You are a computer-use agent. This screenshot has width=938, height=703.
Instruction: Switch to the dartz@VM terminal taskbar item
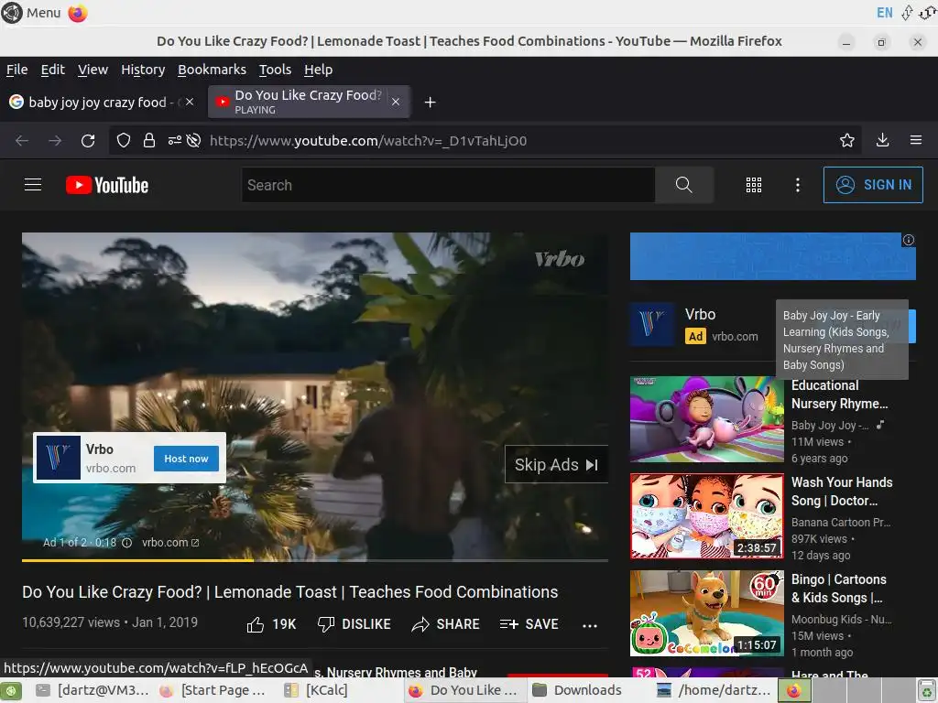pos(92,690)
